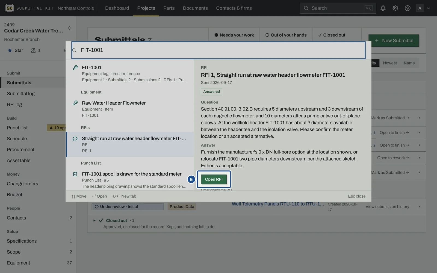The width and height of the screenshot is (437, 273).
Task: Sort submittals by Newest
Action: [x=390, y=63]
